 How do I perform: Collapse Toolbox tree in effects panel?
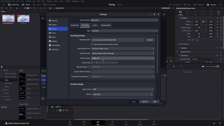coord(2,70)
